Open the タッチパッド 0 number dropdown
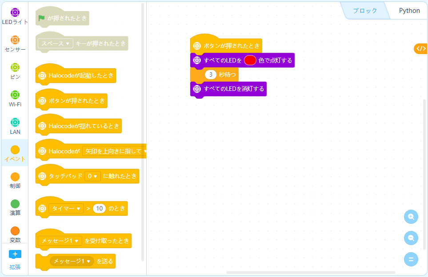Image resolution: width=428 pixels, height=277 pixels. [92, 176]
